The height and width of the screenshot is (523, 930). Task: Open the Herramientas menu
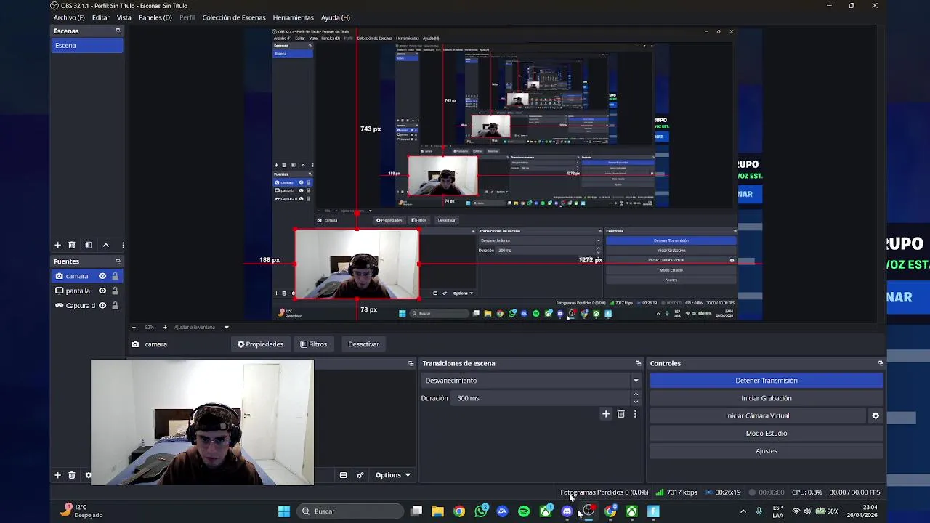point(293,17)
